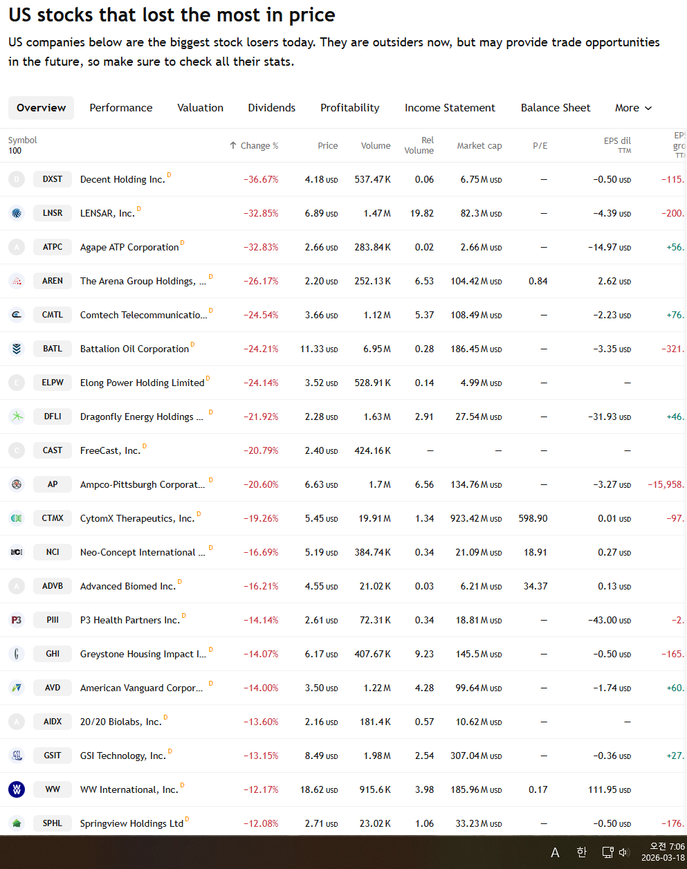This screenshot has width=687, height=869.
Task: Select the ADVB row logo icon
Action: tap(17, 586)
